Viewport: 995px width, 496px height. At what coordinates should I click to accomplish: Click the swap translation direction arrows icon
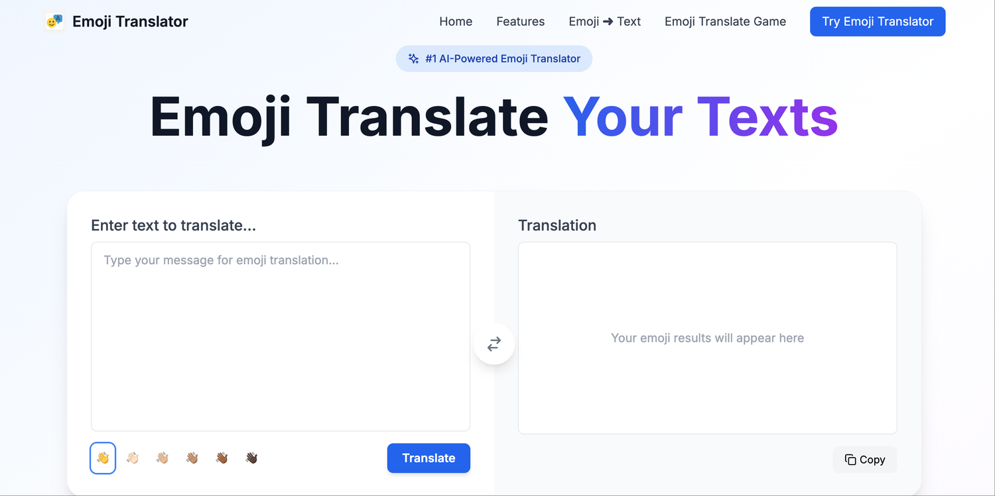[494, 344]
